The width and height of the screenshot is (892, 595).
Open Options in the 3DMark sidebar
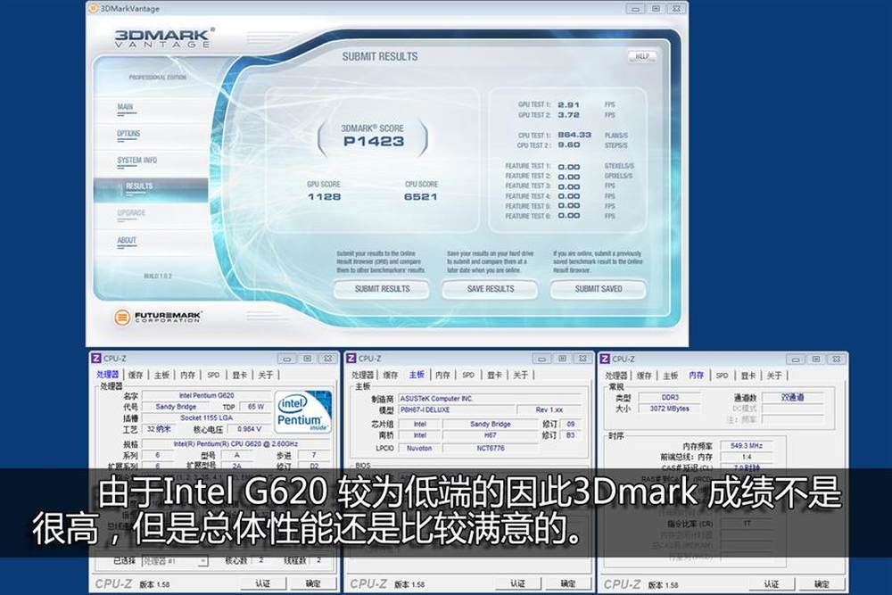pos(128,134)
